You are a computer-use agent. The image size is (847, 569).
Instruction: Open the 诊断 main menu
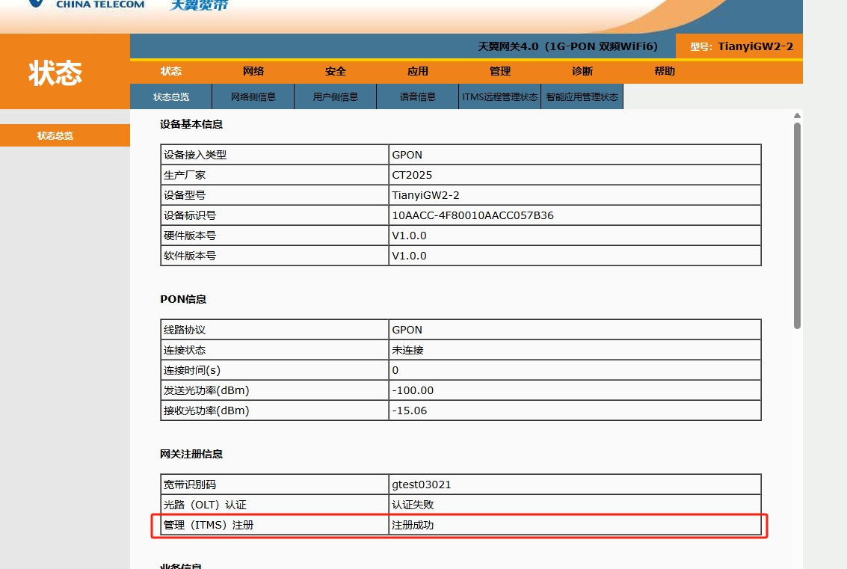582,71
